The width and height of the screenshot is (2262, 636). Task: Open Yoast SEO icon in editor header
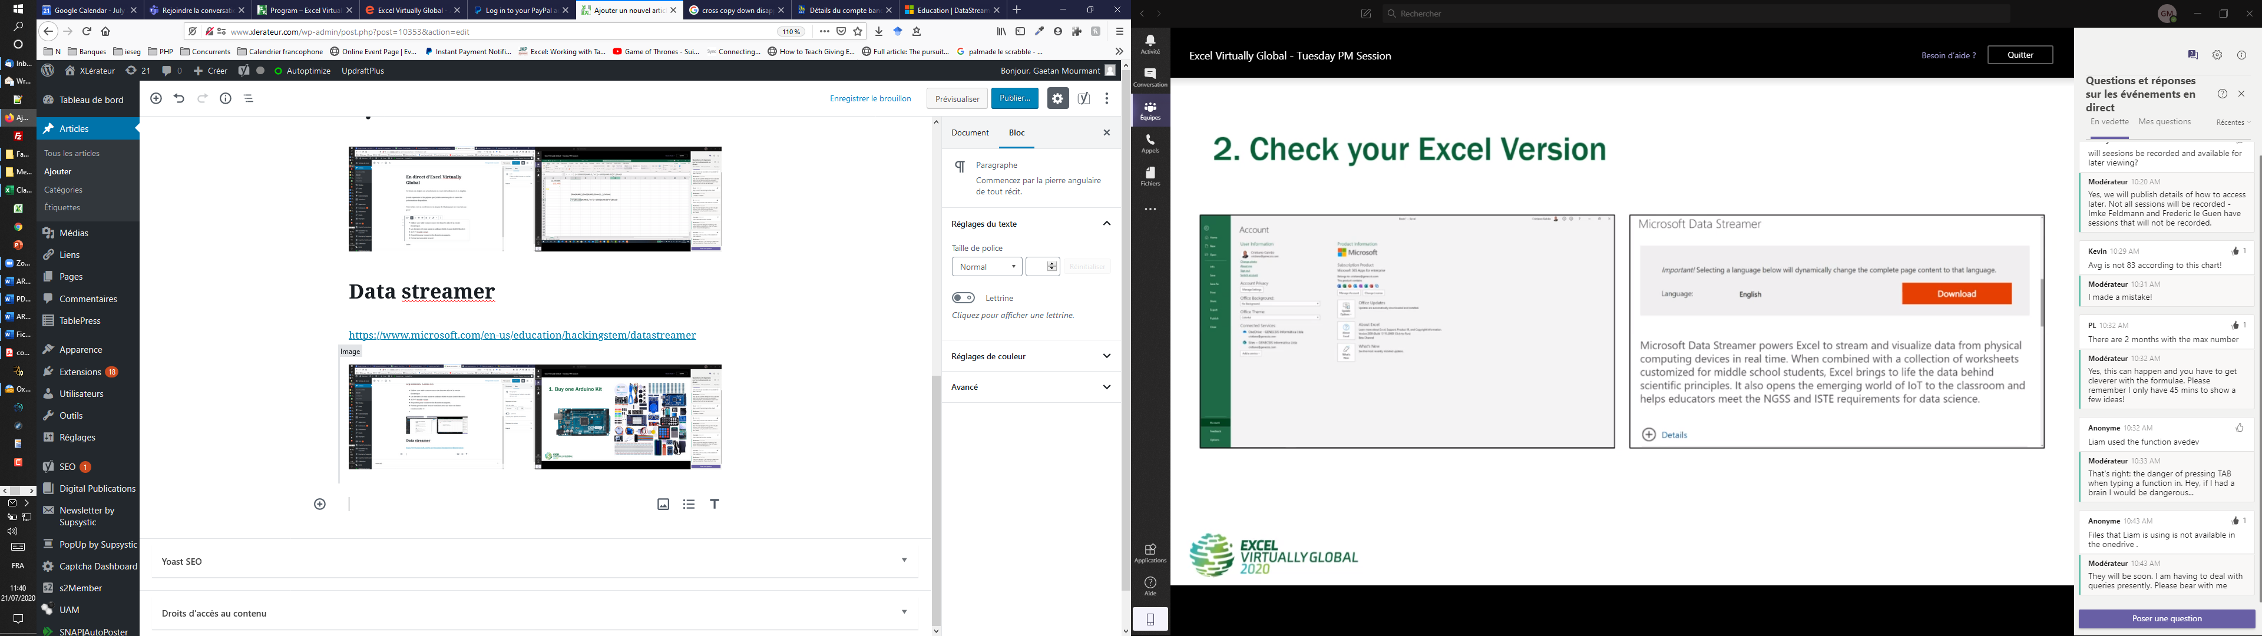coord(1084,98)
